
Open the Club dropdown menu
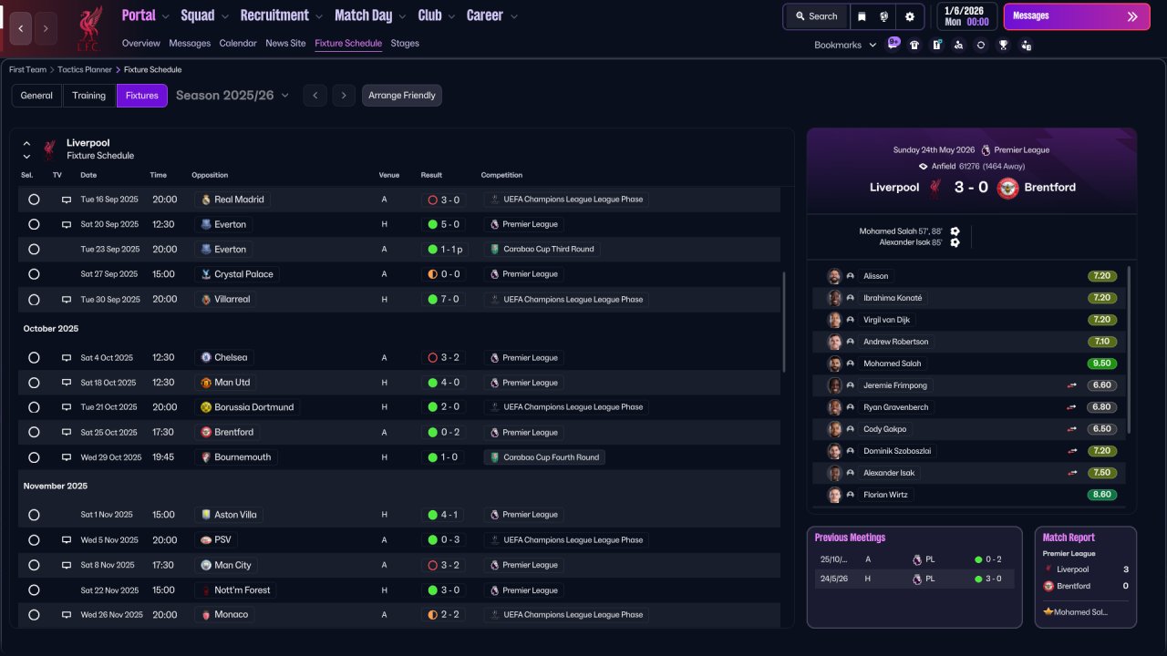click(x=436, y=15)
